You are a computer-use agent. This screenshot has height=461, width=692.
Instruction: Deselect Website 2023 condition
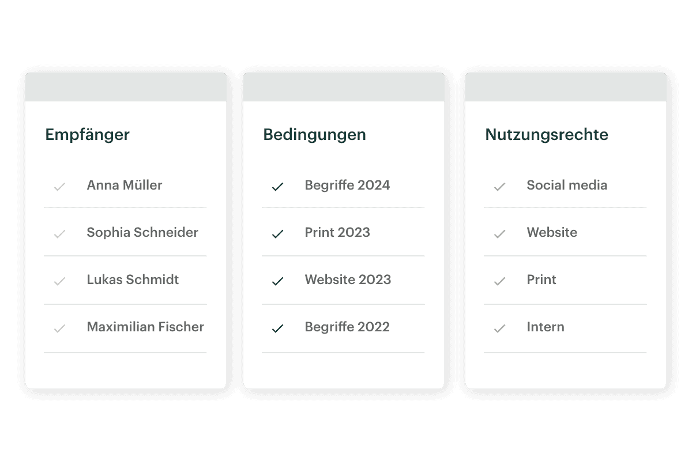(x=277, y=281)
